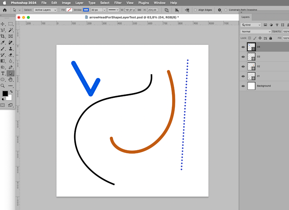Select layer 02 thumbnail in Layers panel
Viewport: 289px width, 210px height.
251,66
